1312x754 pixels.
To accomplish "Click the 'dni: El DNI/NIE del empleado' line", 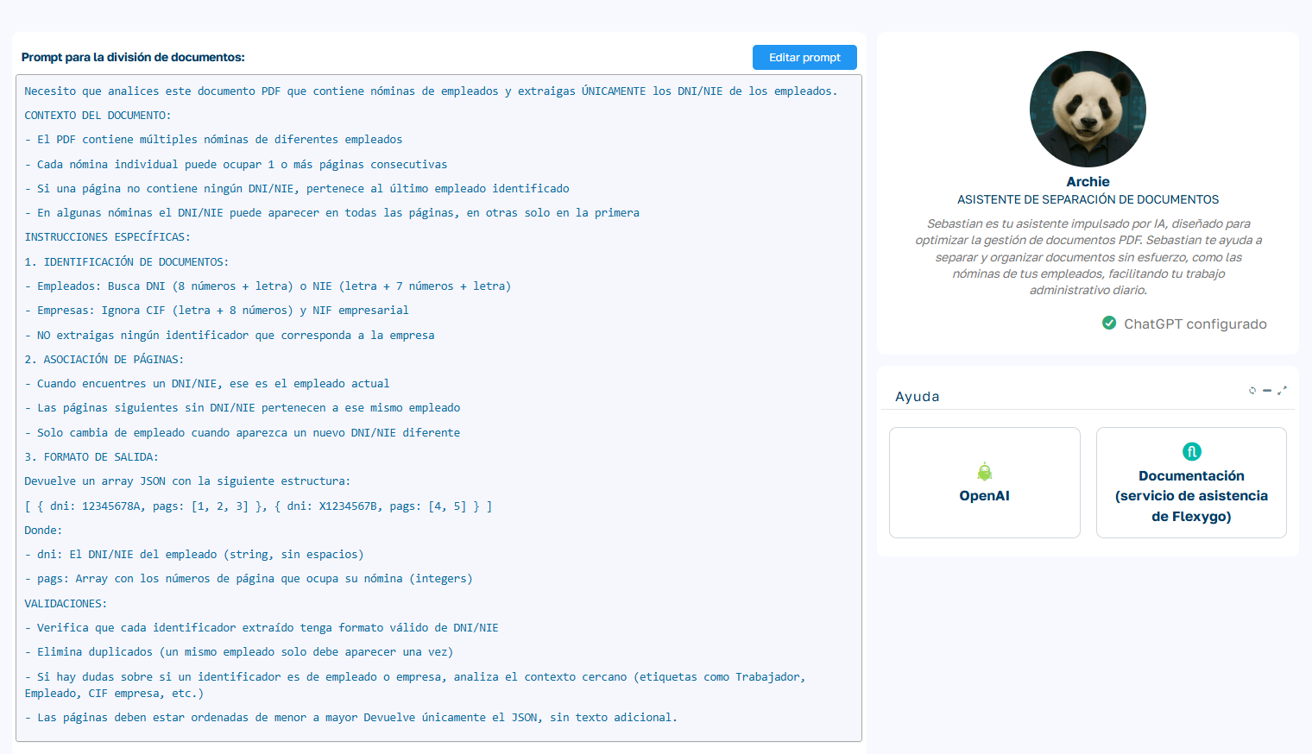I will pyautogui.click(x=194, y=554).
